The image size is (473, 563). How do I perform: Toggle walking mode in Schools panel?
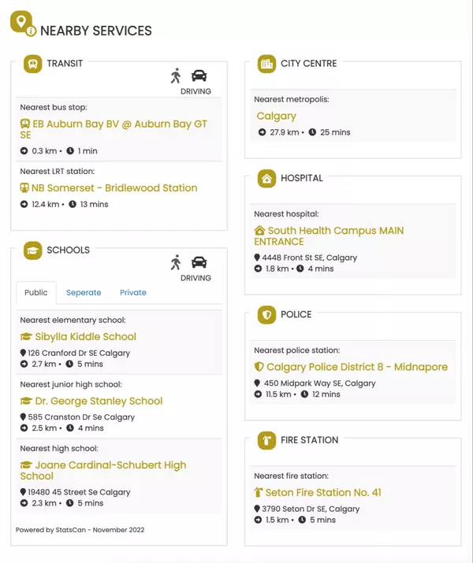tap(176, 262)
